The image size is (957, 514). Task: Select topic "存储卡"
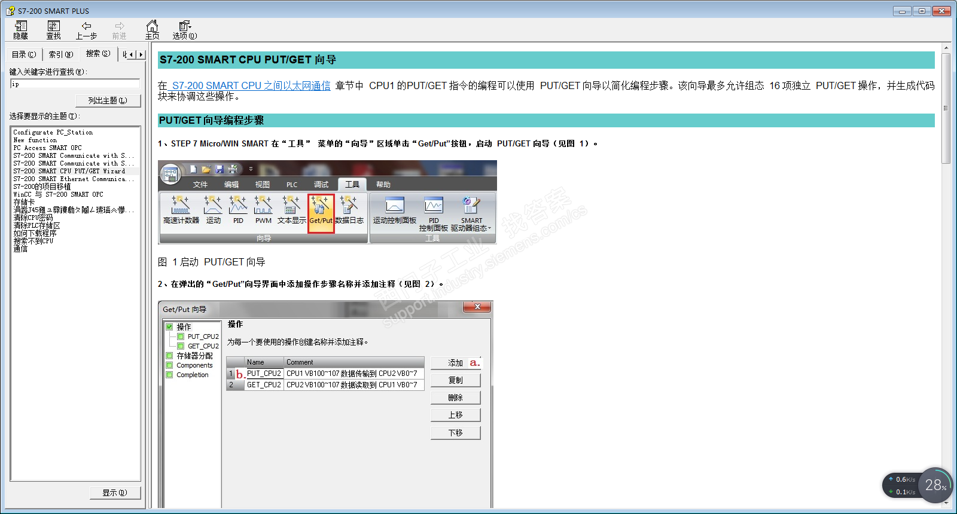click(x=24, y=202)
